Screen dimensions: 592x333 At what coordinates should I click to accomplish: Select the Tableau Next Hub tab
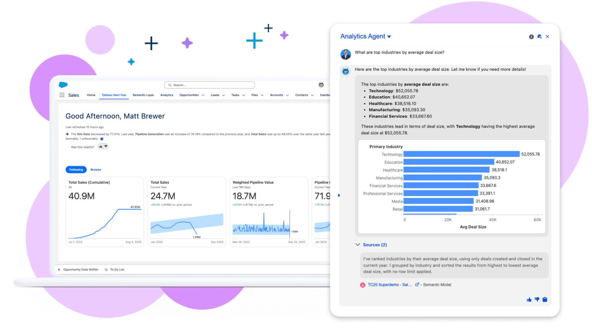tap(114, 95)
